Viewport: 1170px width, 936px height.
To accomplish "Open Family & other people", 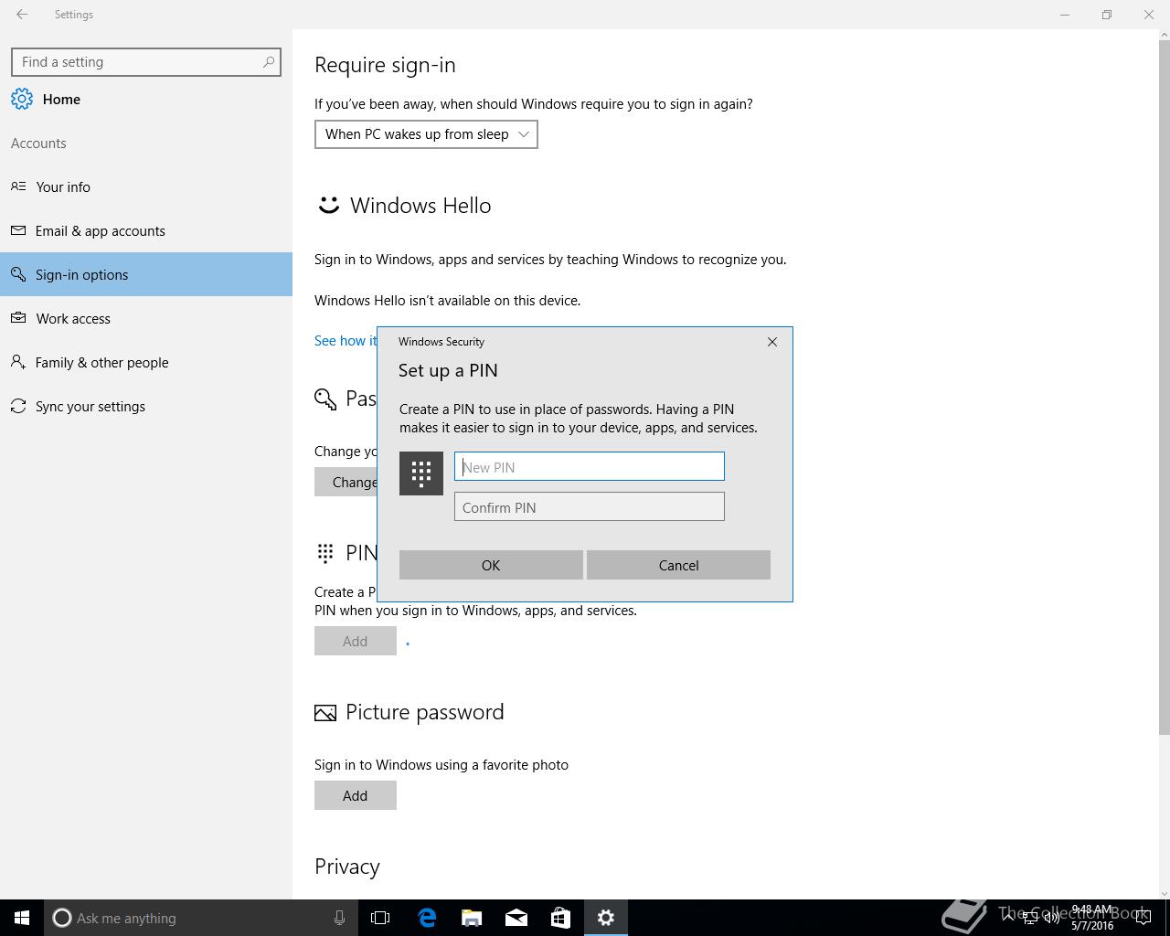I will click(146, 362).
